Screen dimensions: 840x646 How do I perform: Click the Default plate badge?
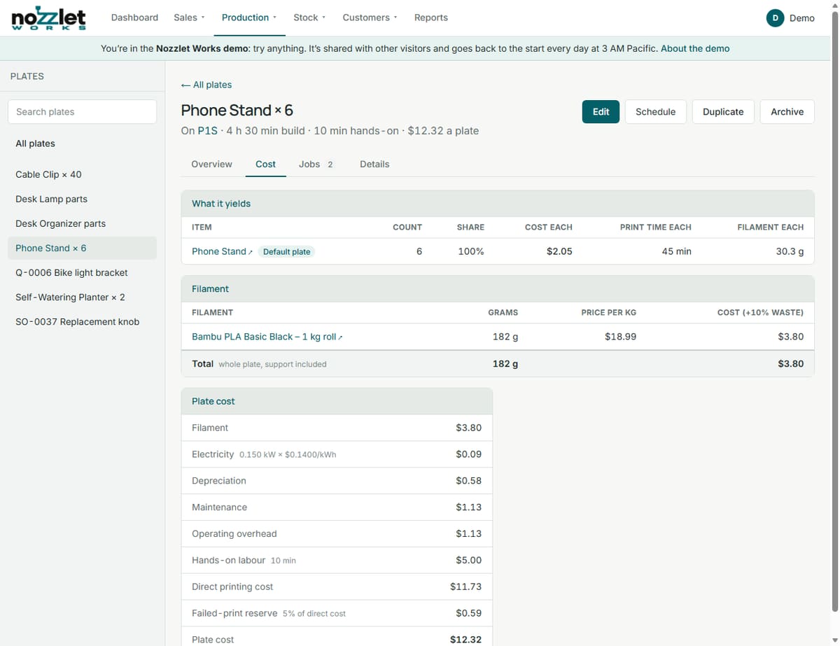286,251
